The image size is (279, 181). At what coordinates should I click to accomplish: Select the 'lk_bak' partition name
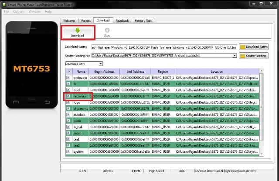(78, 127)
